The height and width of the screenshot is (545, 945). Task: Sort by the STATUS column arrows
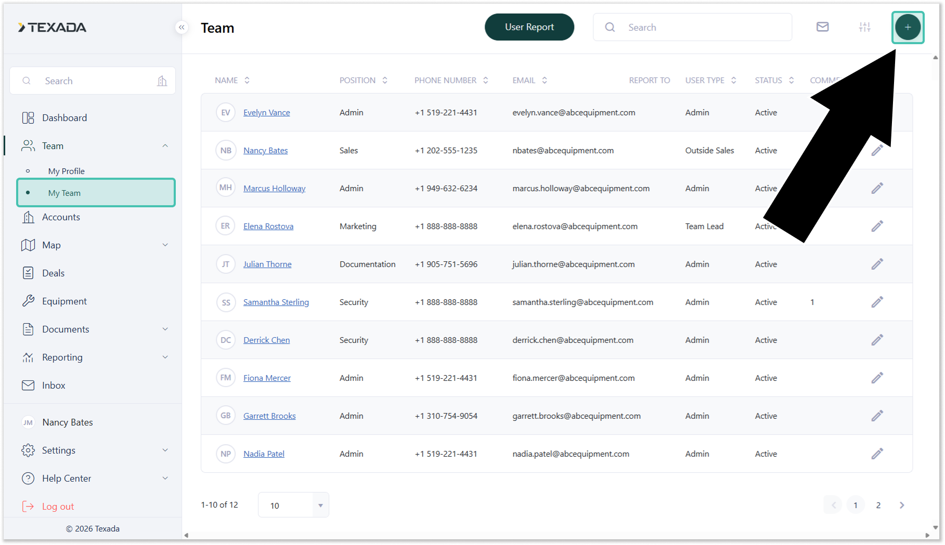click(x=792, y=80)
